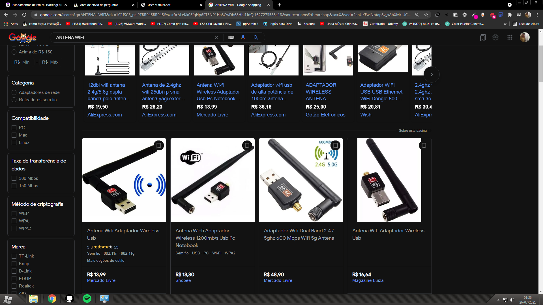The height and width of the screenshot is (305, 543).
Task: Open the Chrome extensions puzzle icon
Action: click(510, 15)
